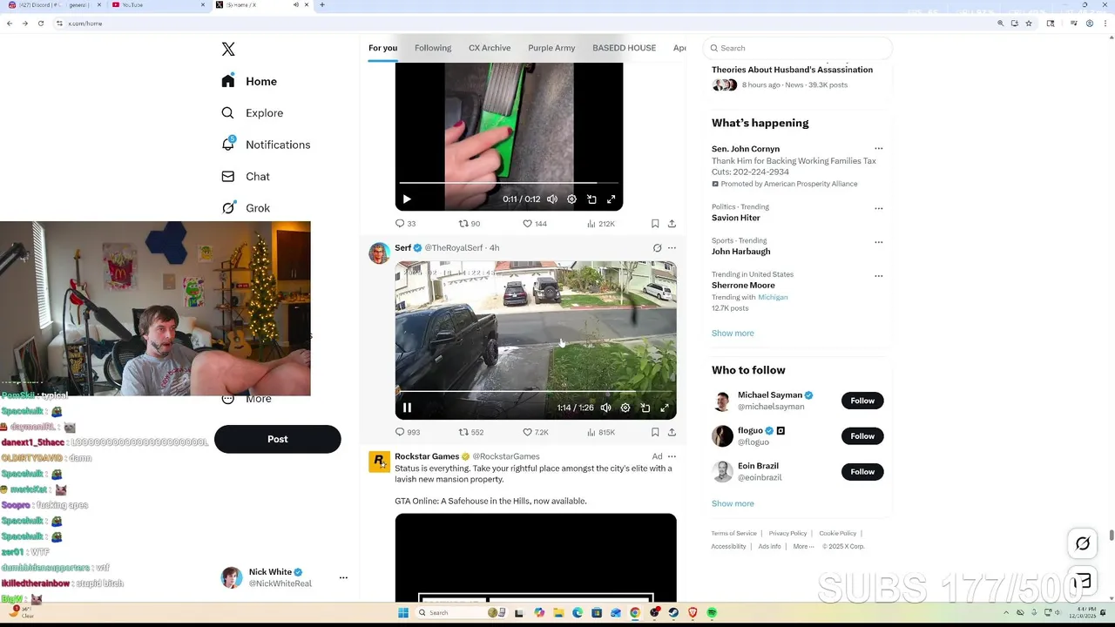Open options for Sen. John Cornyn promotion
This screenshot has width=1115, height=627.
[878, 149]
